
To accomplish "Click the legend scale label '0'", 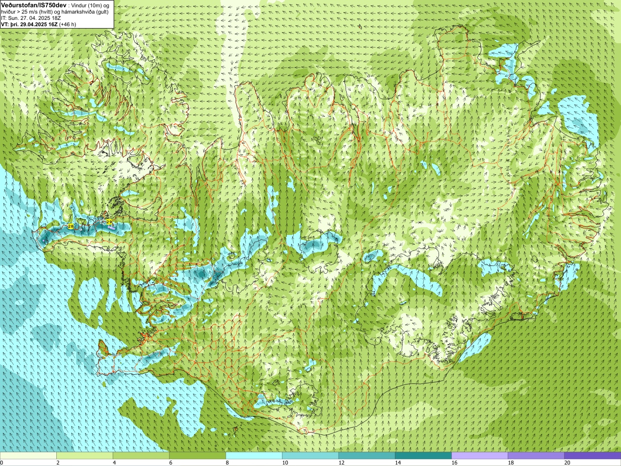I will click(x=1, y=463).
